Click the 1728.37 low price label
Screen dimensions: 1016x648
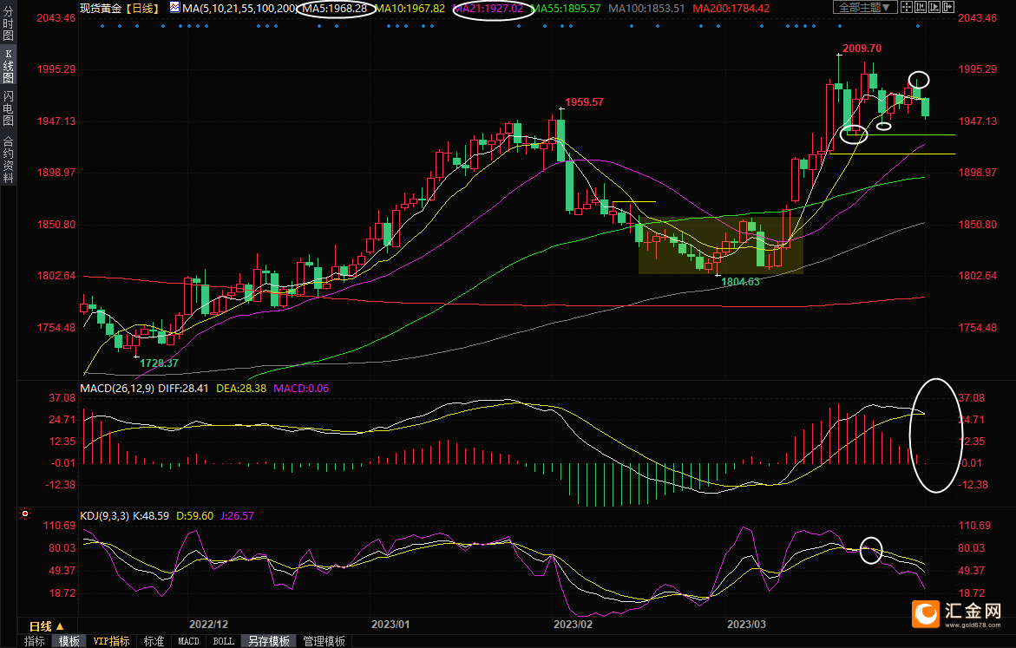pyautogui.click(x=160, y=363)
